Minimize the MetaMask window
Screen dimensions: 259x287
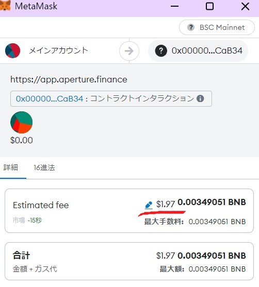[x=174, y=6]
